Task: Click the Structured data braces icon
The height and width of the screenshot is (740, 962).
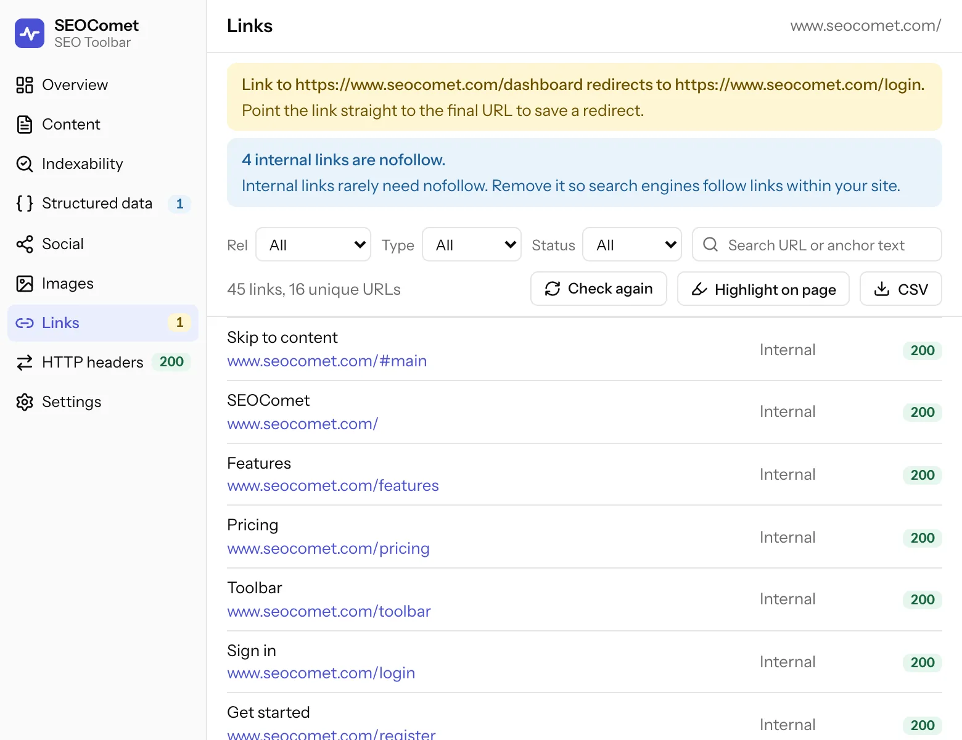Action: [x=25, y=203]
